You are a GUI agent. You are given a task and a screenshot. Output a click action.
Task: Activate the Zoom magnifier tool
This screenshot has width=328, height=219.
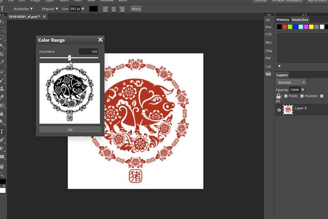click(x=2, y=174)
